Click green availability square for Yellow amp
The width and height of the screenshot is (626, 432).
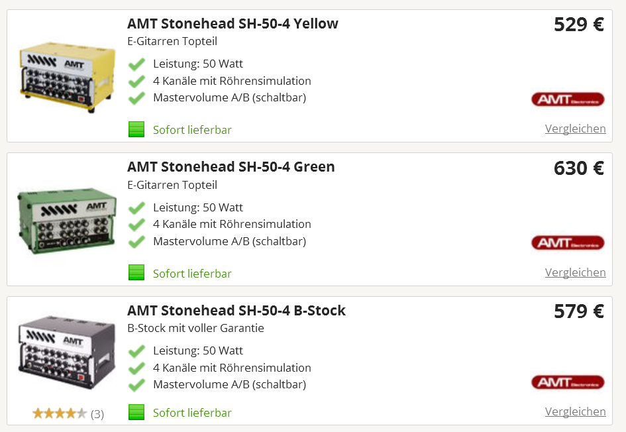pyautogui.click(x=136, y=129)
